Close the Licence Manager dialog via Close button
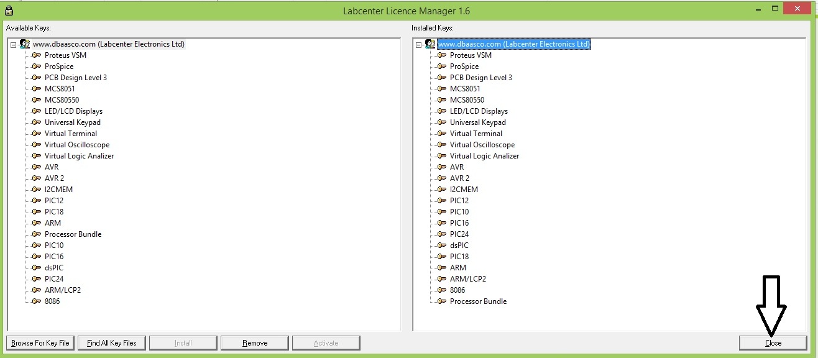 [x=773, y=343]
